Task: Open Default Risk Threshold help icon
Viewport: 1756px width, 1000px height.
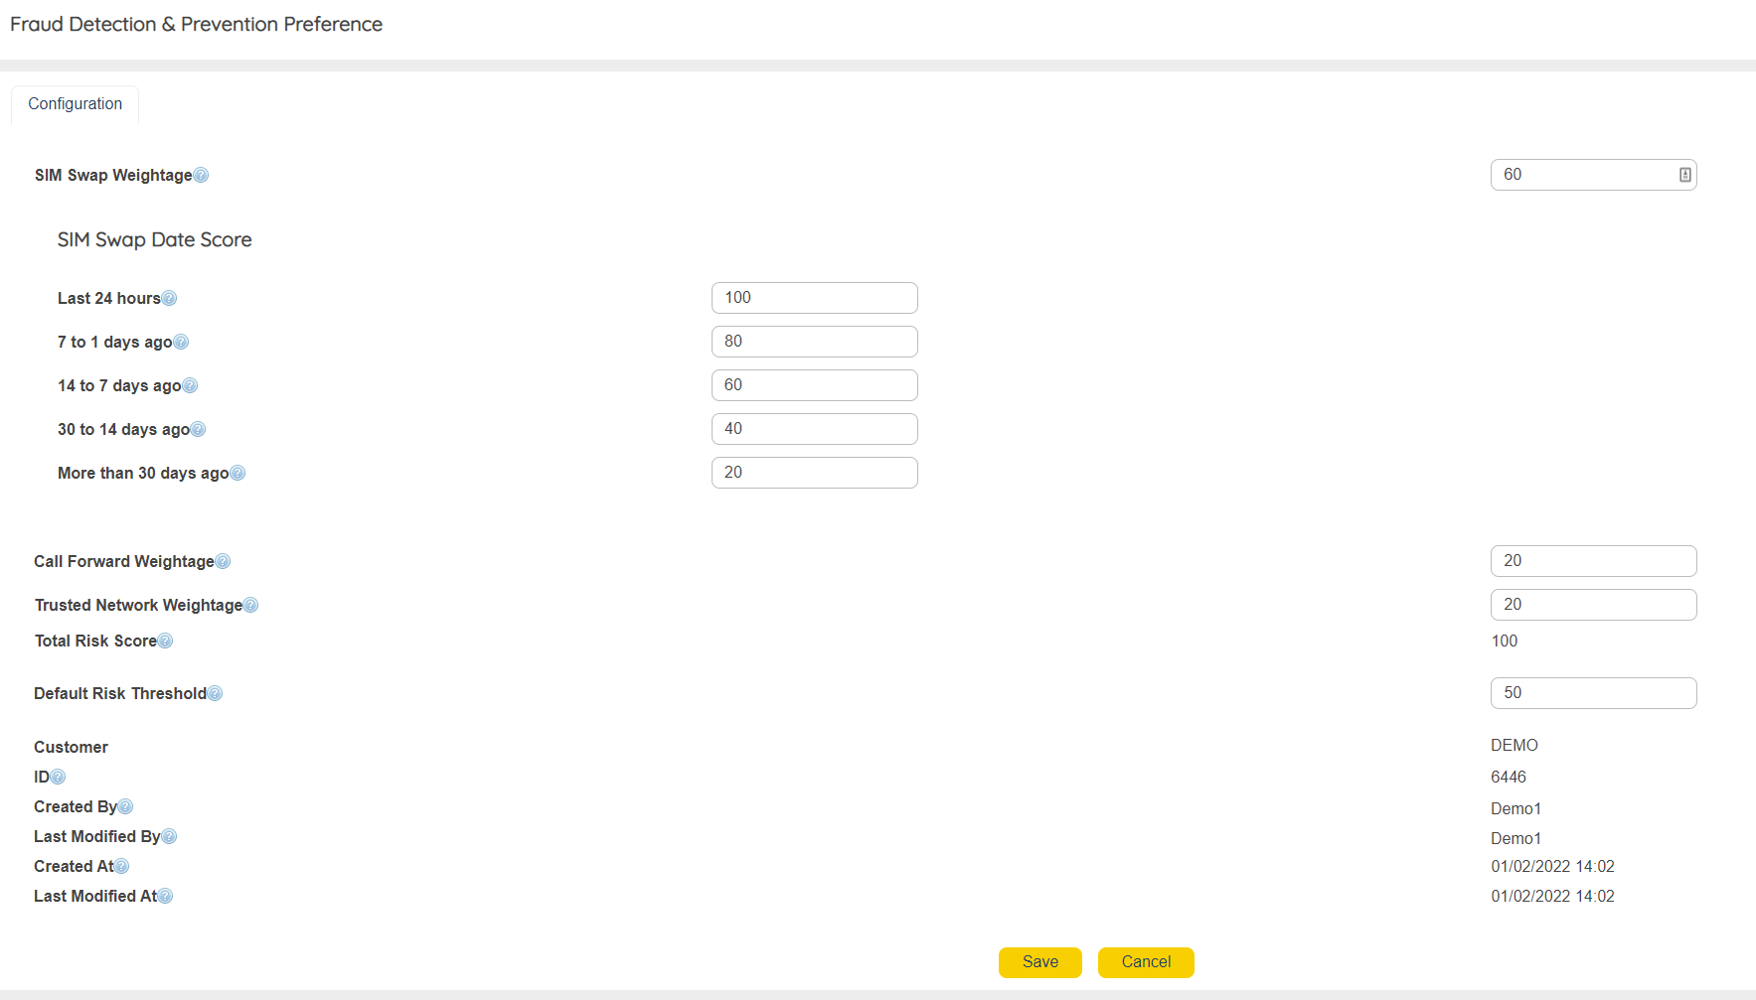Action: click(215, 693)
